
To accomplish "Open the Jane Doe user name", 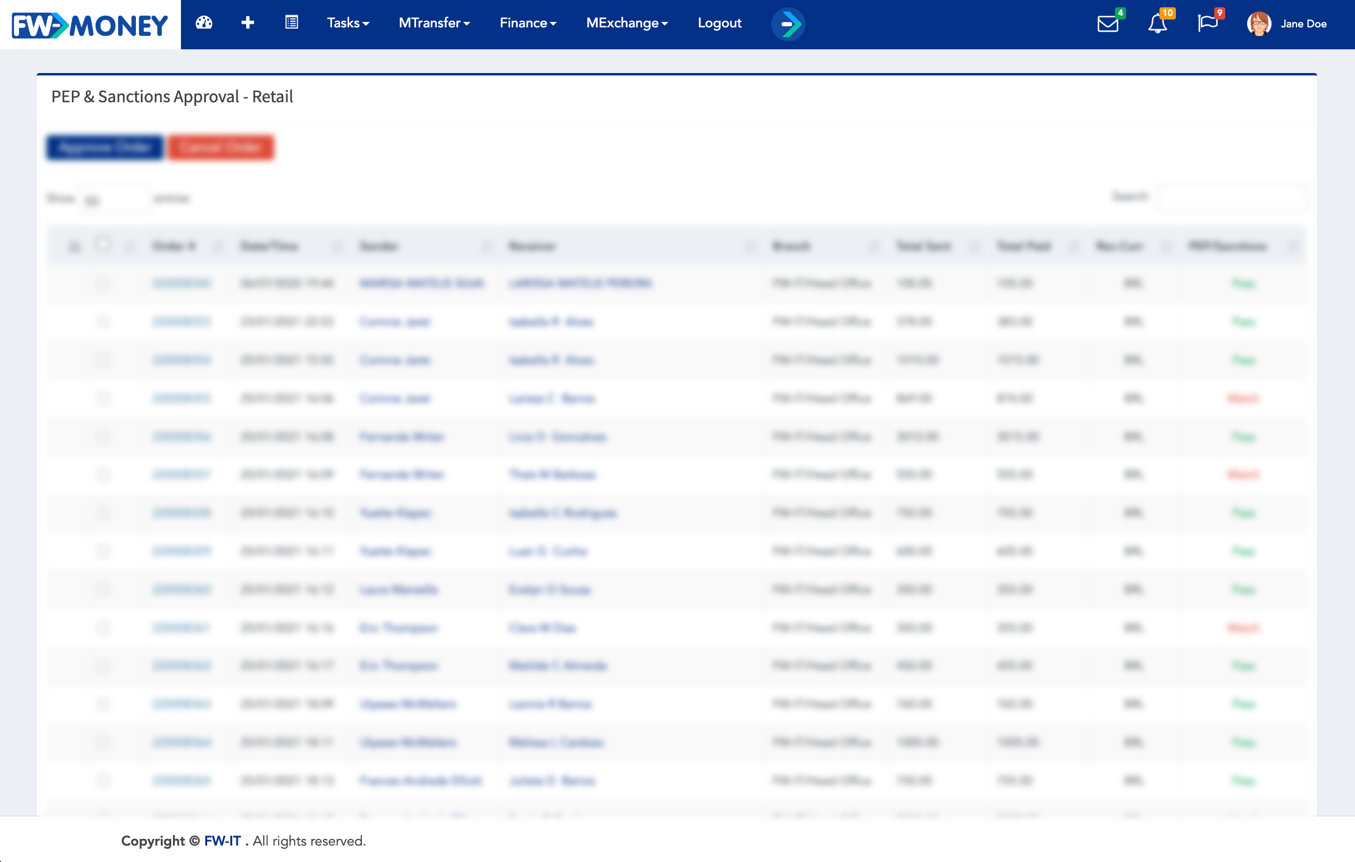I will point(1304,24).
